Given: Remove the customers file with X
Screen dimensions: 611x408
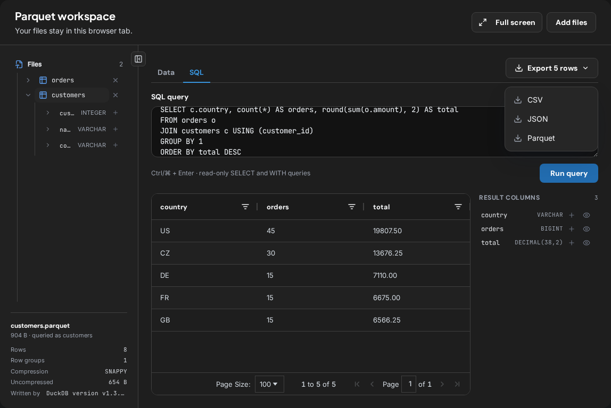Looking at the screenshot, I should [x=115, y=95].
